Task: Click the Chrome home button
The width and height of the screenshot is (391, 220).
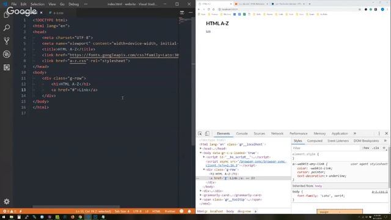Action: click(213, 9)
